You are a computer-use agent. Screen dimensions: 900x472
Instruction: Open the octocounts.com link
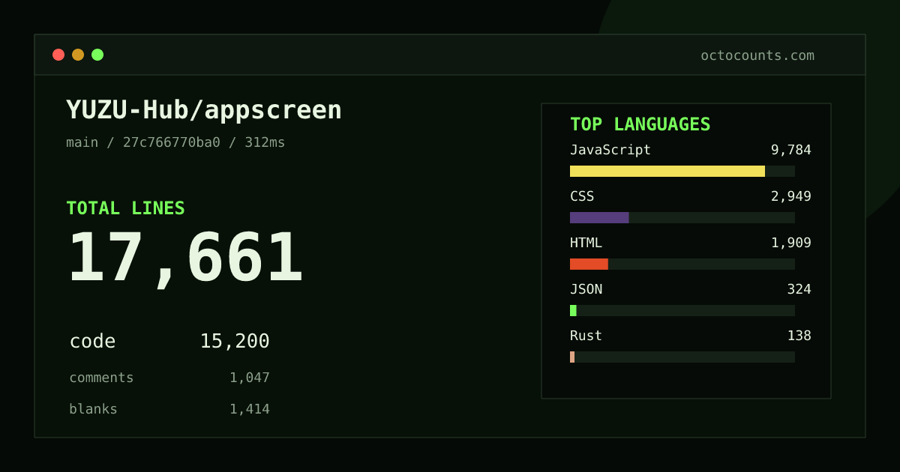coord(757,55)
